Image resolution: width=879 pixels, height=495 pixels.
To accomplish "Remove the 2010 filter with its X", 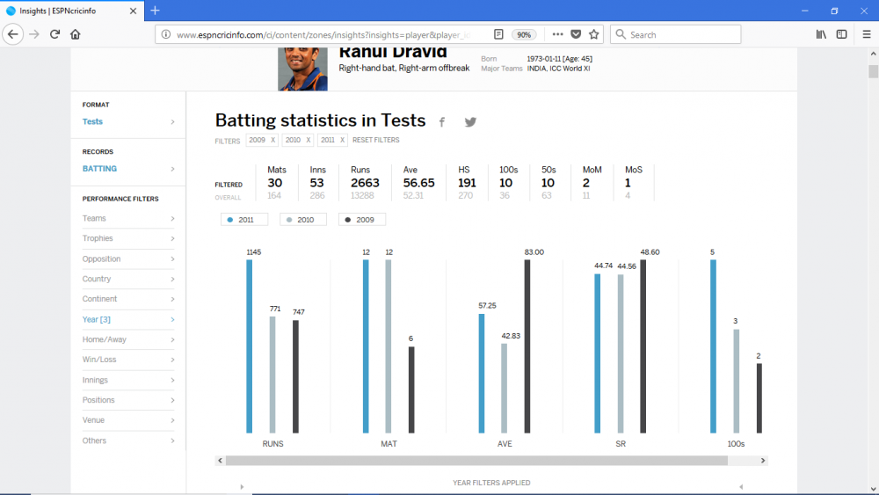I will 308,140.
